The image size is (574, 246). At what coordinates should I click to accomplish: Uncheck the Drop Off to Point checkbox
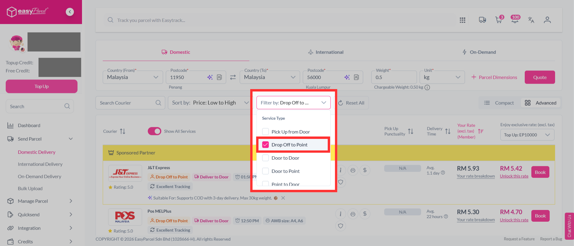pyautogui.click(x=266, y=145)
